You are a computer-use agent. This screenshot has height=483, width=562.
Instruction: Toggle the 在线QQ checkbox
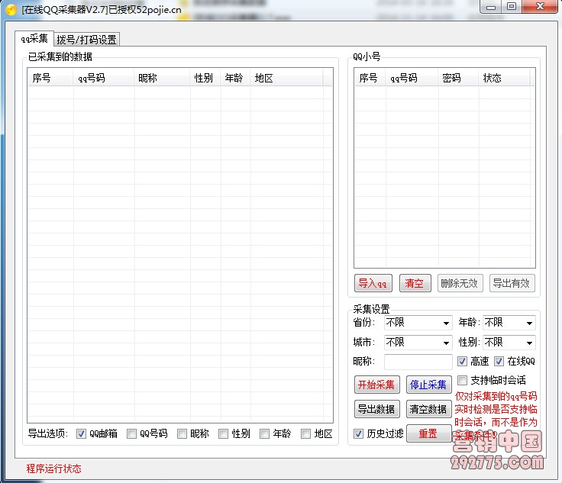pyautogui.click(x=499, y=362)
